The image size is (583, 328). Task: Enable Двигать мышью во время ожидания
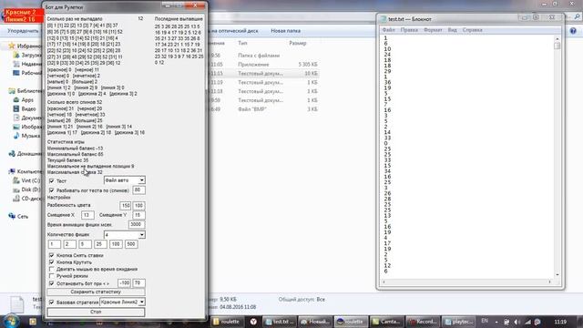coord(52,269)
